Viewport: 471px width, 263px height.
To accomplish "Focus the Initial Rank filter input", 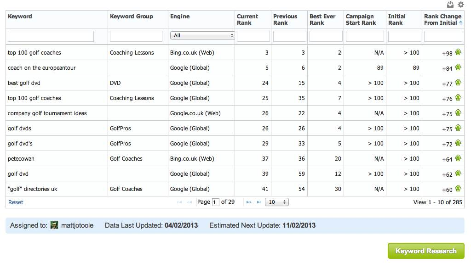I will tap(404, 36).
